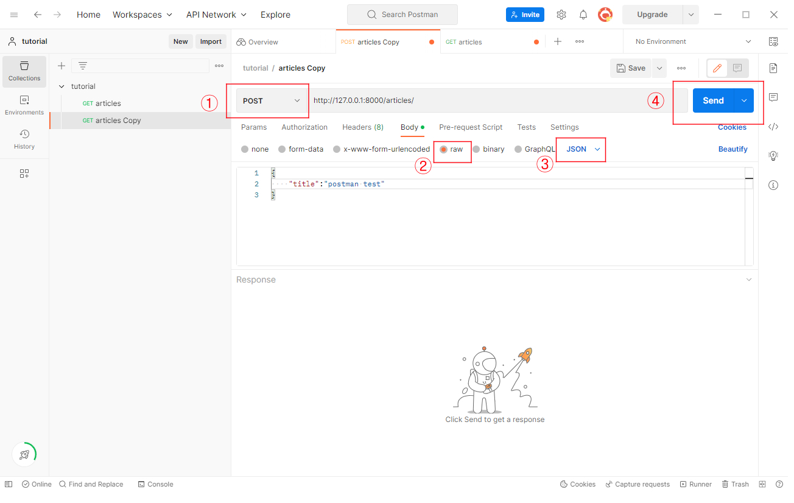Screen dimensions: 794x503
Task: Open the settings gear icon
Action: pyautogui.click(x=561, y=15)
